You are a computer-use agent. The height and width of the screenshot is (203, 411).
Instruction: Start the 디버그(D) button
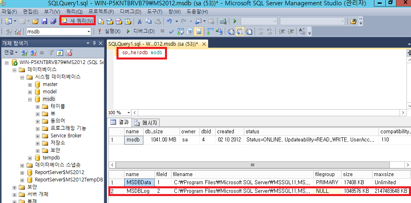141,31
